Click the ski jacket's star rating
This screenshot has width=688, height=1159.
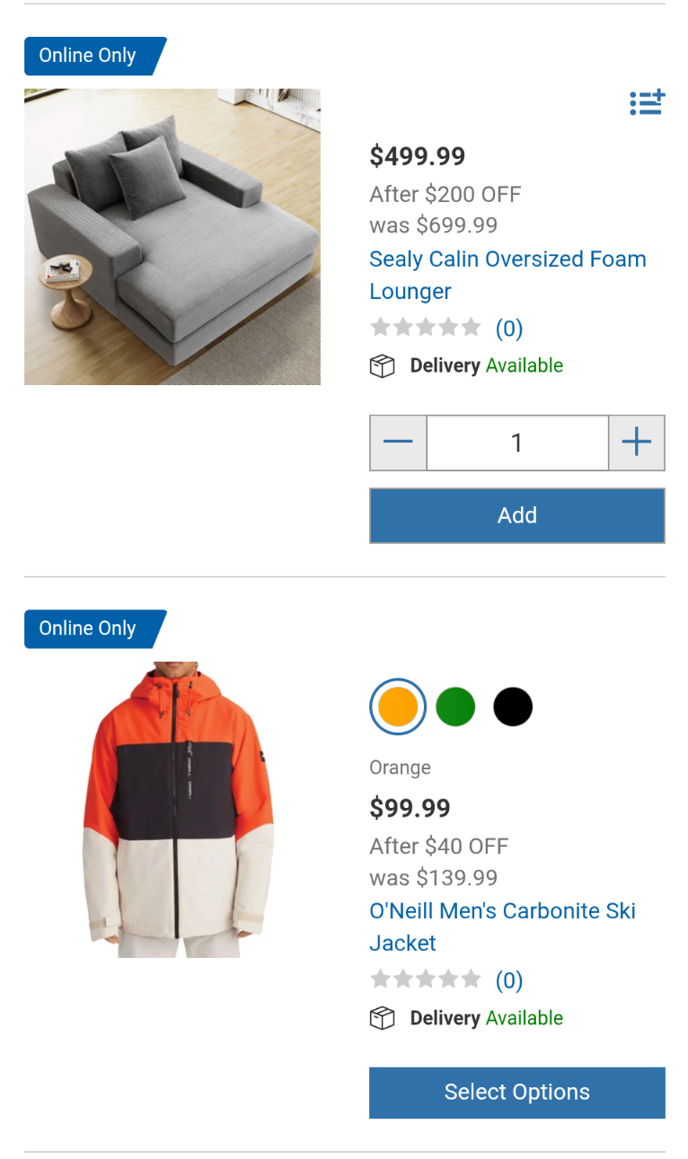pyautogui.click(x=426, y=979)
